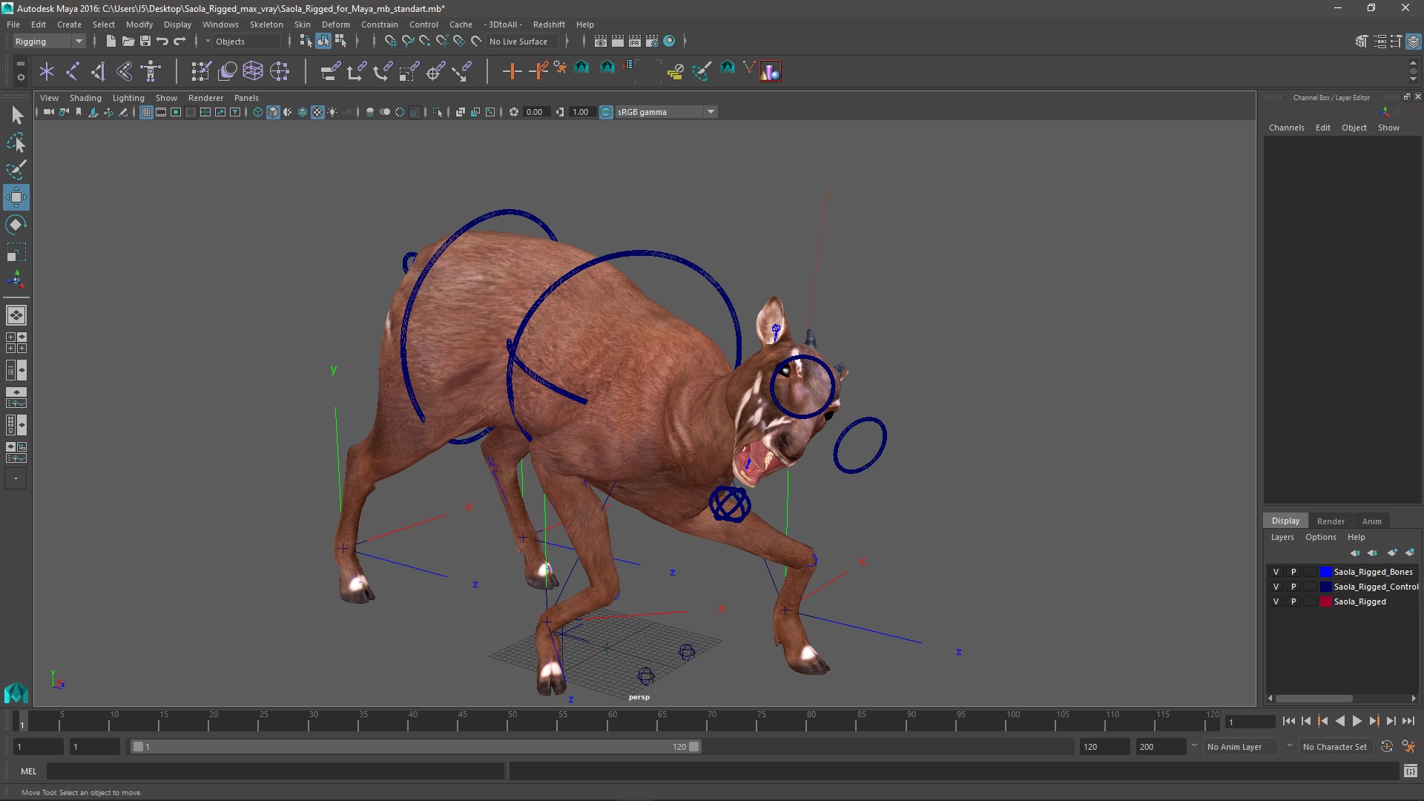Switch to the Anim layer tab
This screenshot has height=801, width=1424.
point(1371,521)
